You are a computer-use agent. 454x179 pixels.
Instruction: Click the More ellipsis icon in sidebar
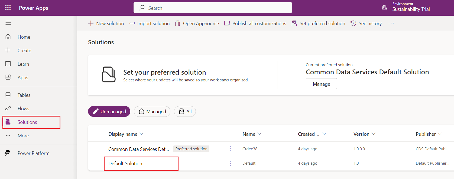pos(8,135)
